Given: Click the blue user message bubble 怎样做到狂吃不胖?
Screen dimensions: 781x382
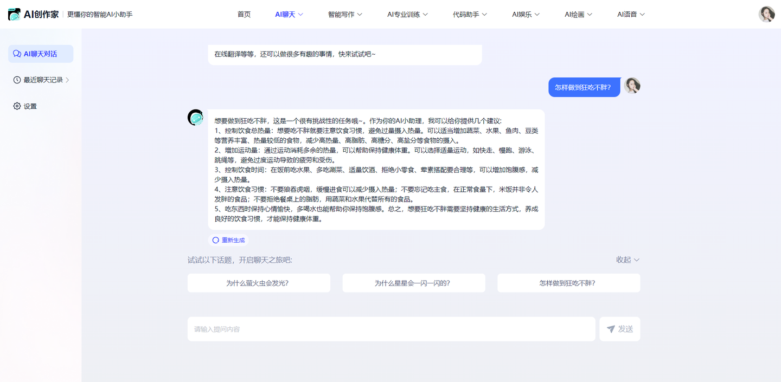Looking at the screenshot, I should pyautogui.click(x=584, y=87).
